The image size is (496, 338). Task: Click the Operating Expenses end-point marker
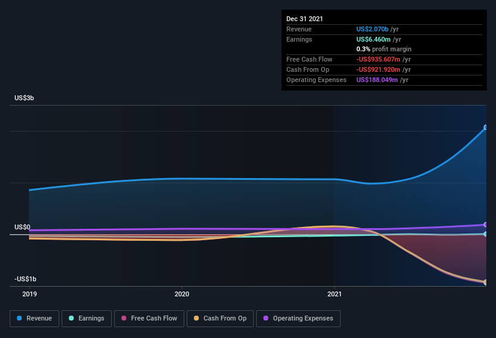(x=486, y=225)
